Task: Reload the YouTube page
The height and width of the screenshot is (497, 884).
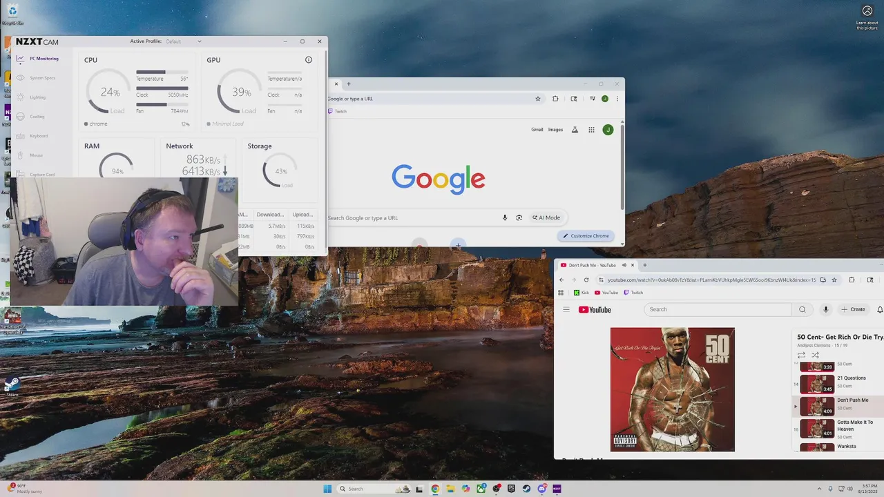Action: coord(586,280)
